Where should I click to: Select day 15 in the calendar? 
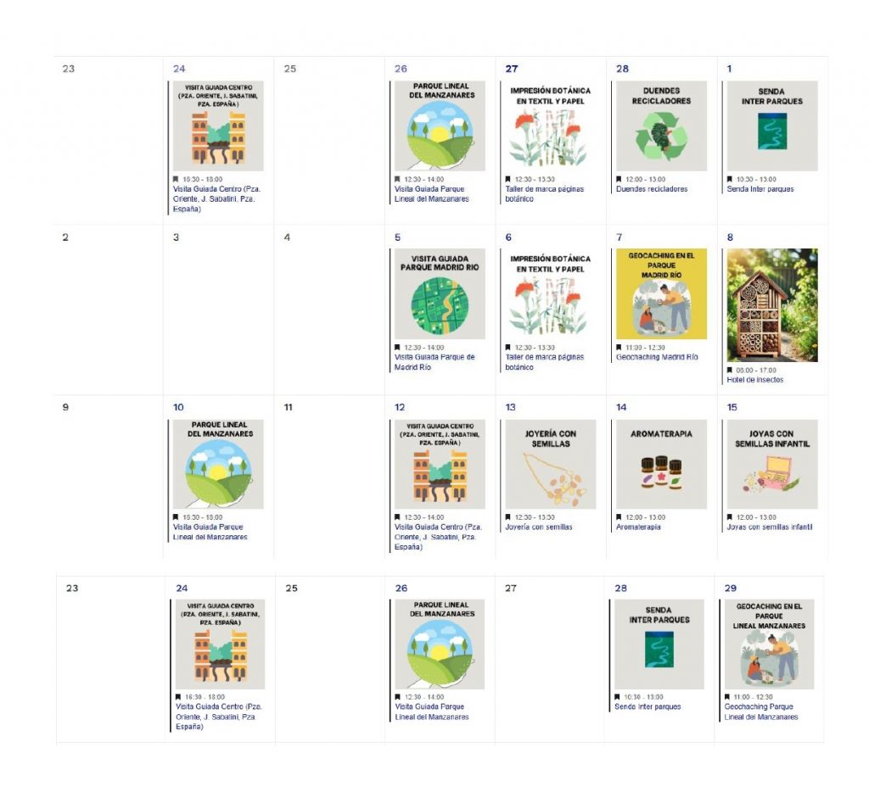[x=732, y=408]
